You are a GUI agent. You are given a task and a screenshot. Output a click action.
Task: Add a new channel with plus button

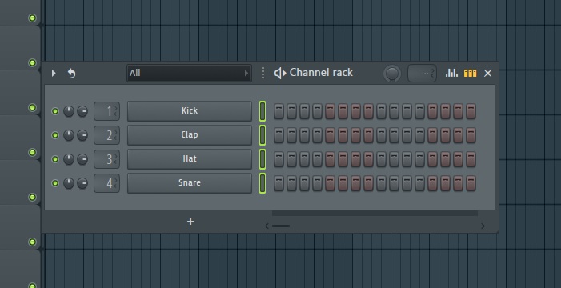point(190,222)
